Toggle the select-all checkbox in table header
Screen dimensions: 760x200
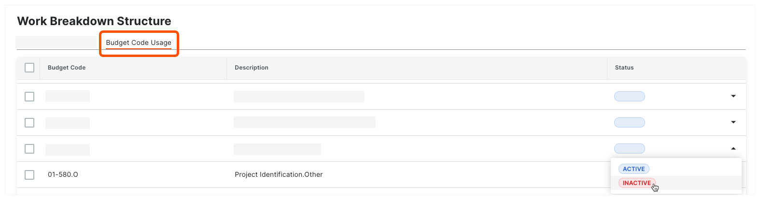29,68
